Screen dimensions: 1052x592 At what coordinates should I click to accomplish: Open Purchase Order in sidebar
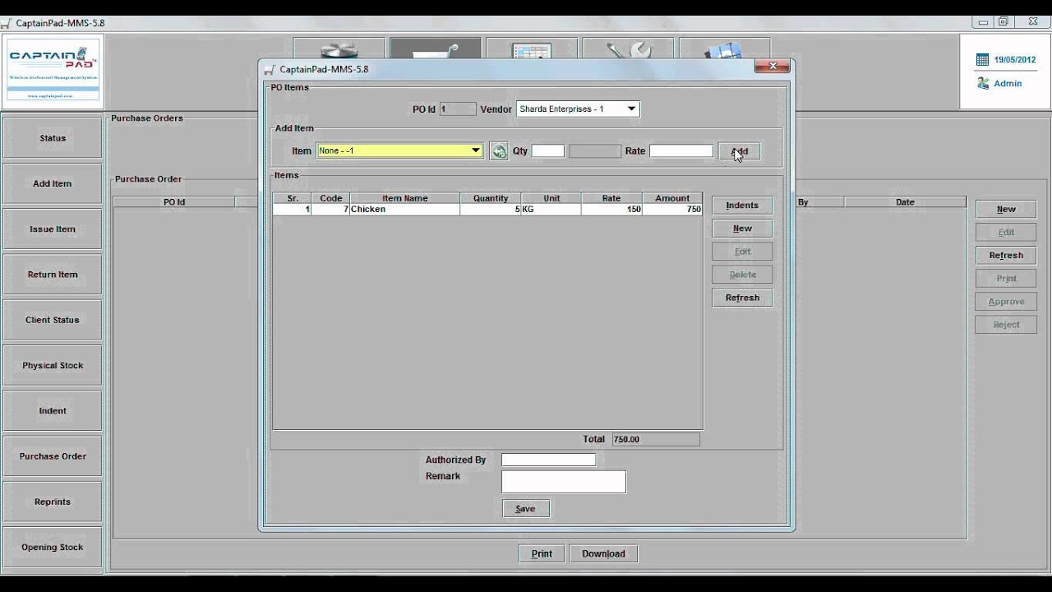tap(53, 456)
